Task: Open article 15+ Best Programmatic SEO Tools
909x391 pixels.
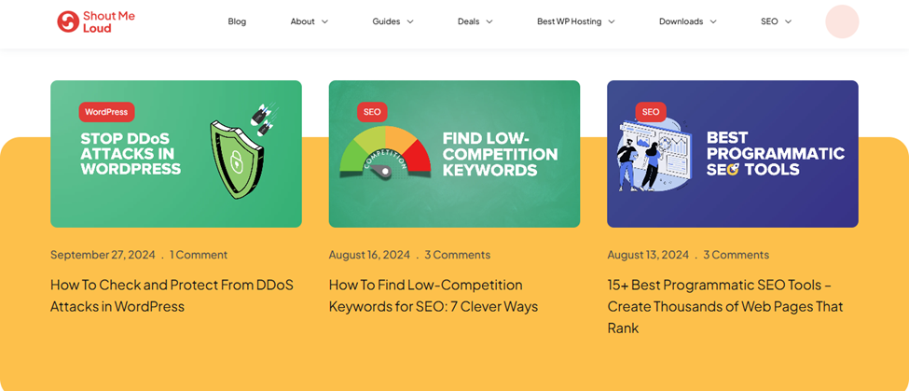Action: click(x=725, y=306)
